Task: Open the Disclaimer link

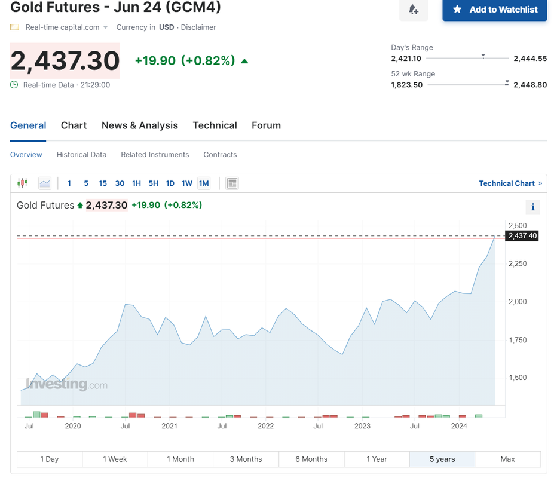Action: [x=198, y=27]
